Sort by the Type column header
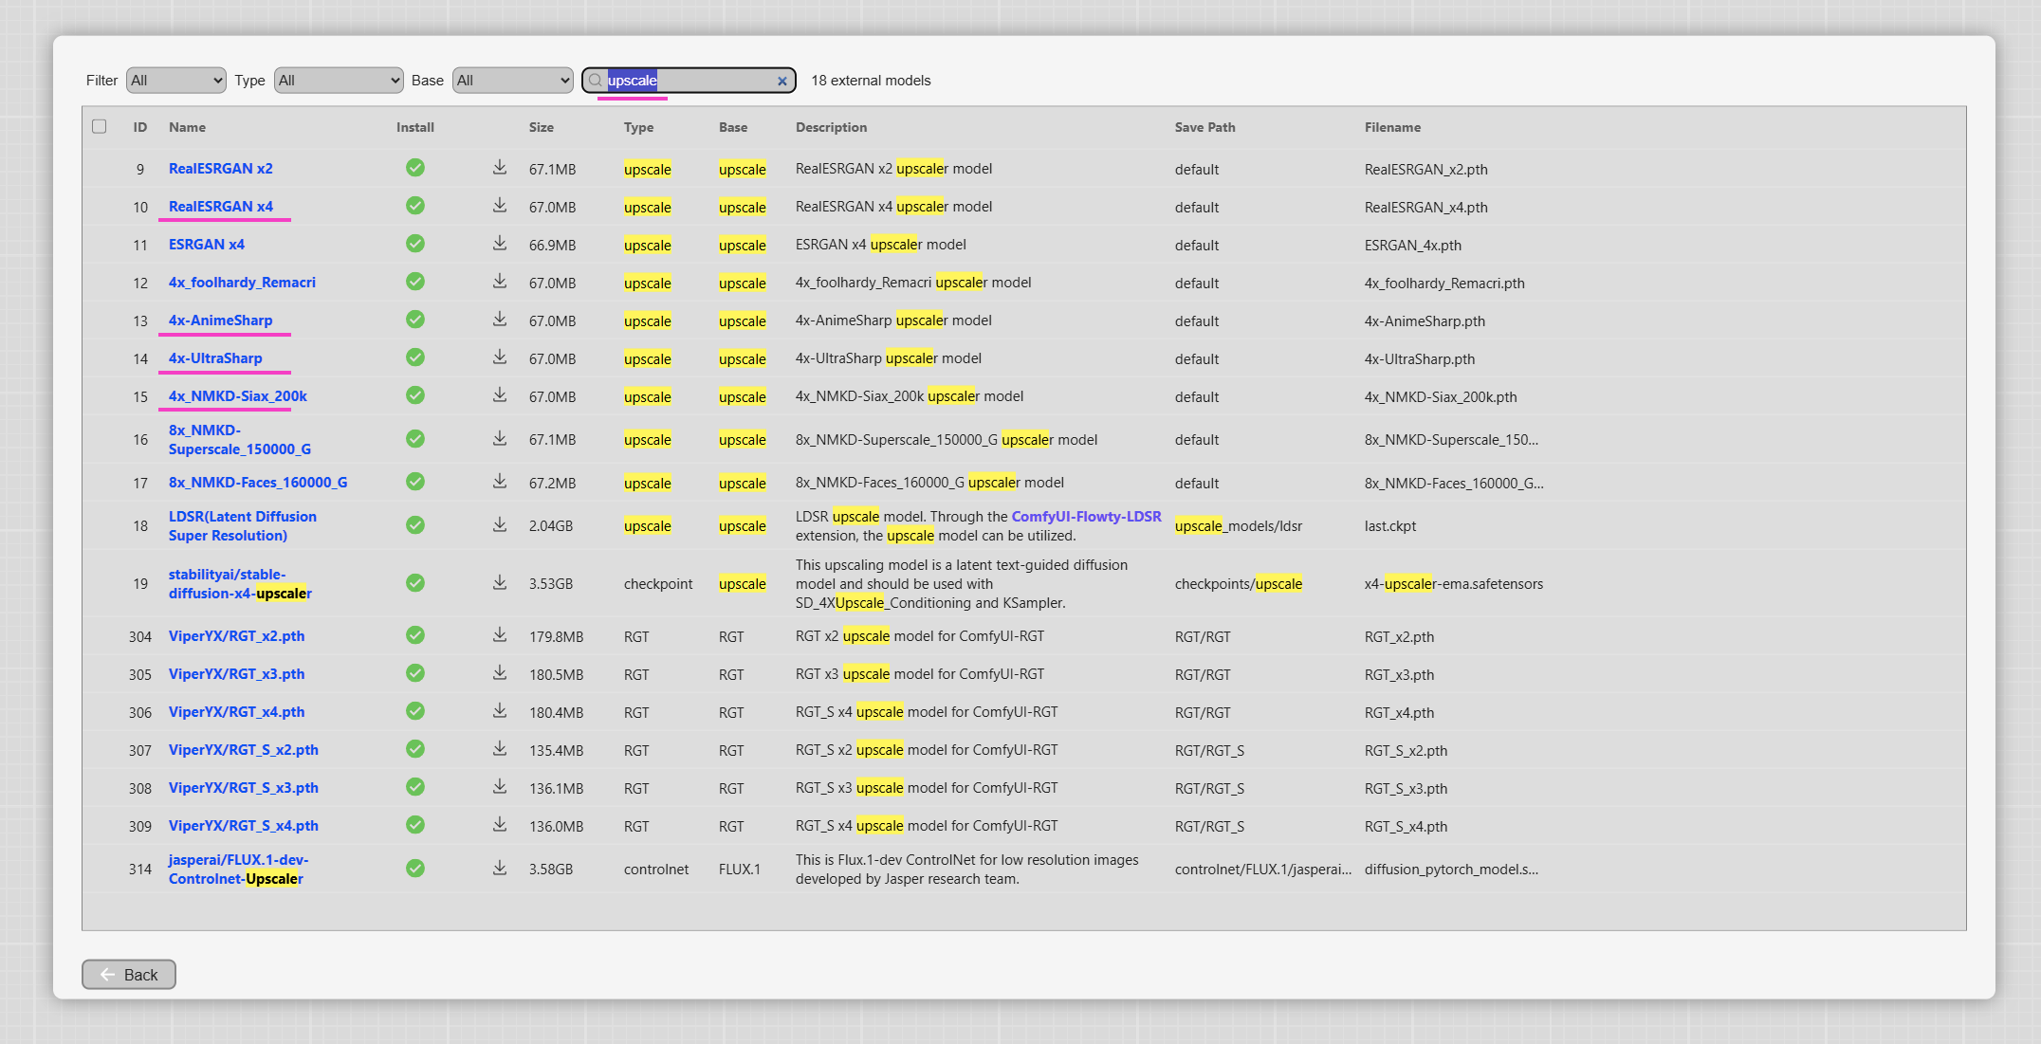Viewport: 2041px width, 1044px height. [638, 127]
